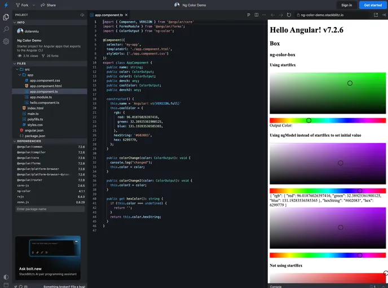Image resolution: width=388 pixels, height=288 pixels.
Task: Click the hue slider under the second purple box
Action: tap(328, 255)
